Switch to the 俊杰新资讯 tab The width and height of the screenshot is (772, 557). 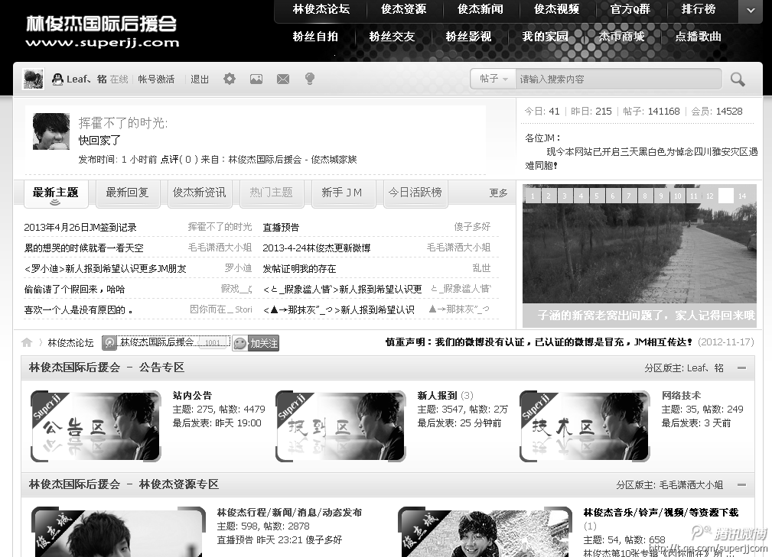[x=199, y=193]
